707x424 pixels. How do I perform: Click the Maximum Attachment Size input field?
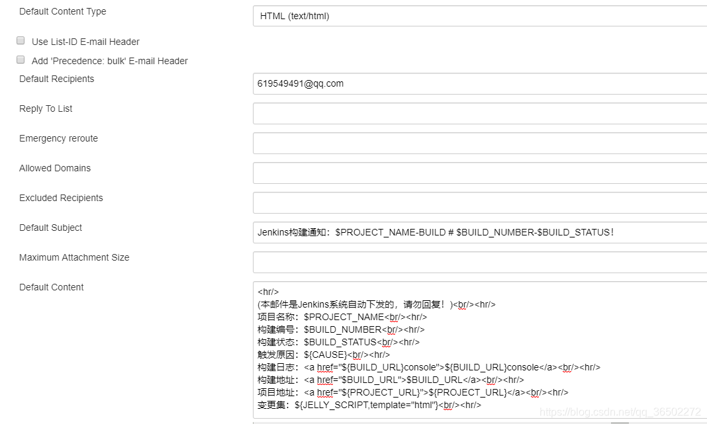click(x=480, y=262)
